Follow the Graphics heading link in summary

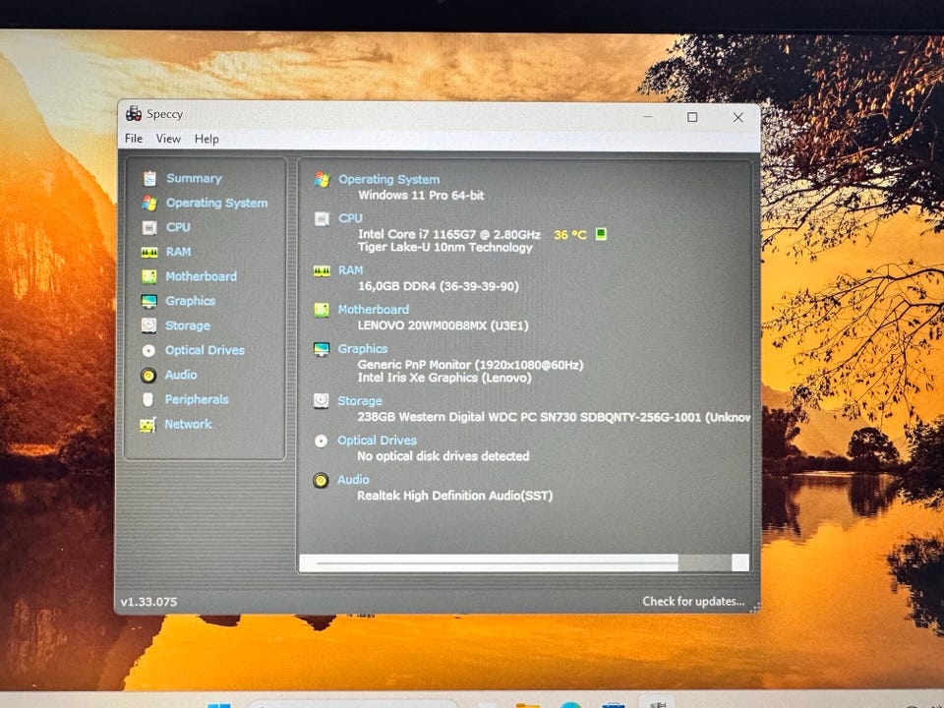363,348
